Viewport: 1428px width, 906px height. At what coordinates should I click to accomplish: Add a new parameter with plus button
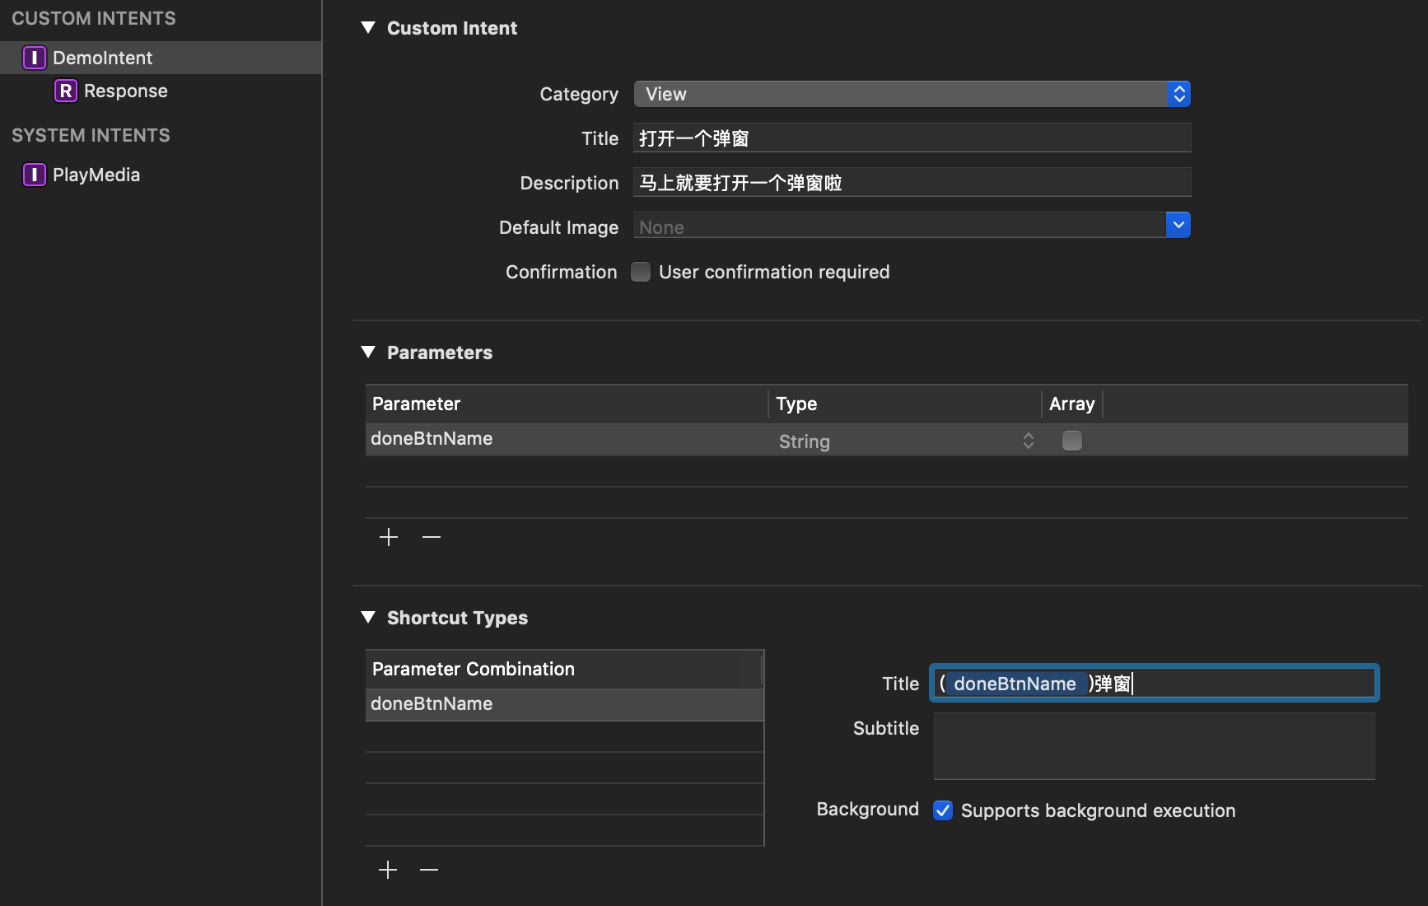point(389,537)
